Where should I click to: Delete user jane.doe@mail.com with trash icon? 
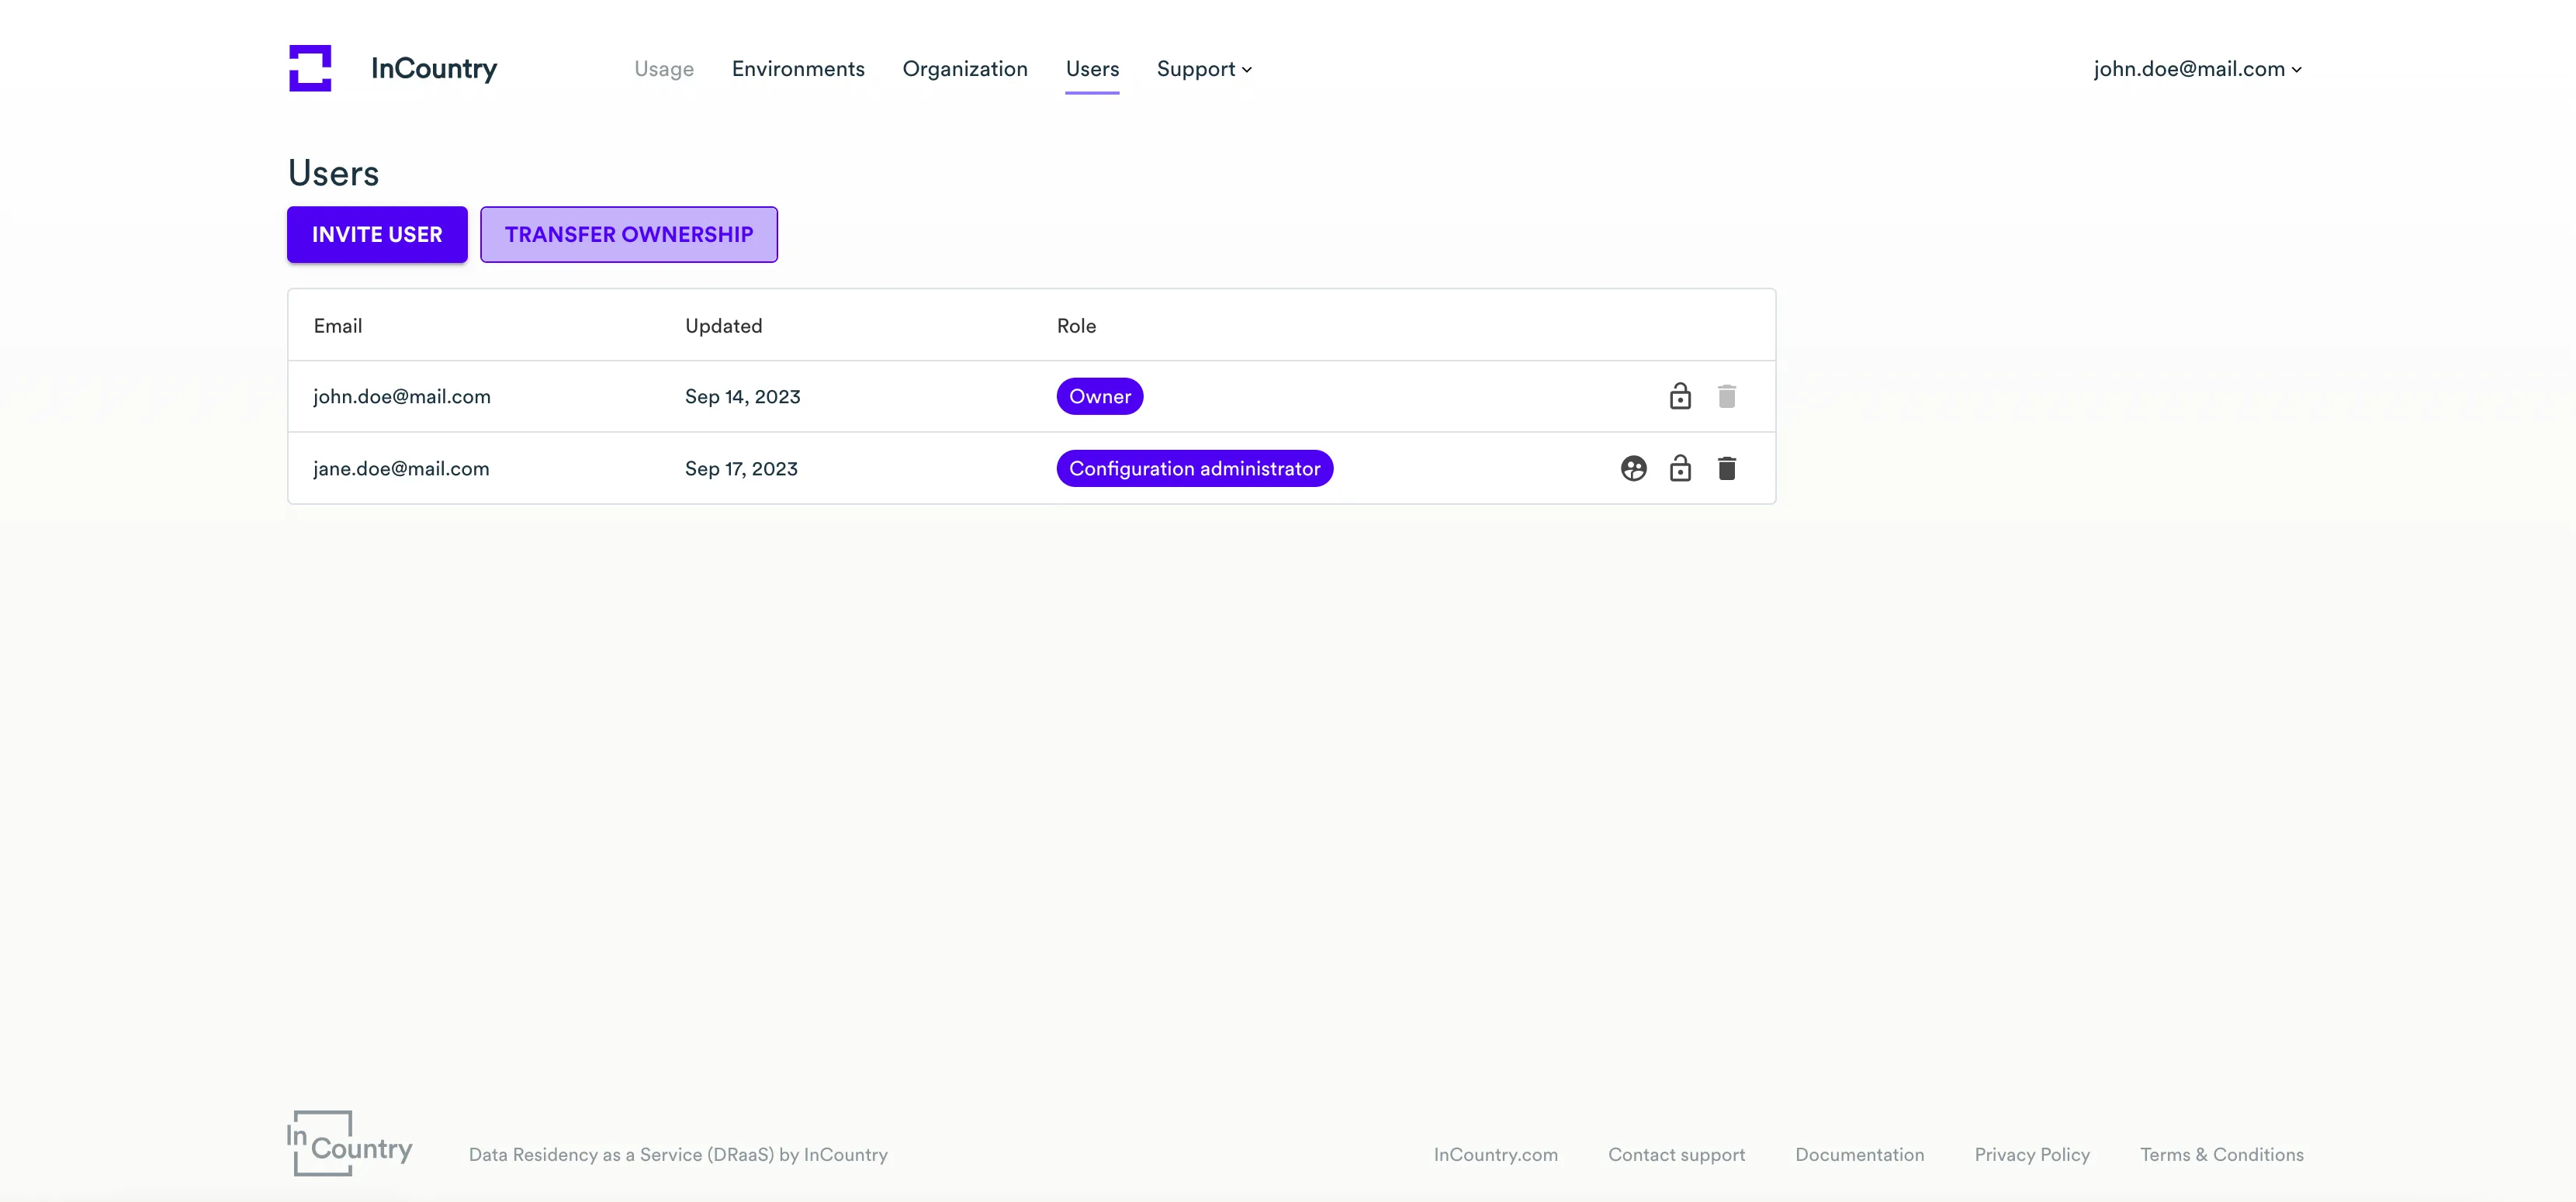(1727, 468)
